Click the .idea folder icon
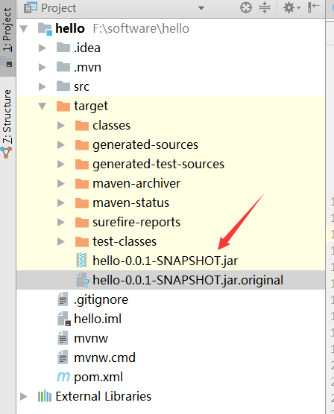This screenshot has height=414, width=334. coord(63,48)
